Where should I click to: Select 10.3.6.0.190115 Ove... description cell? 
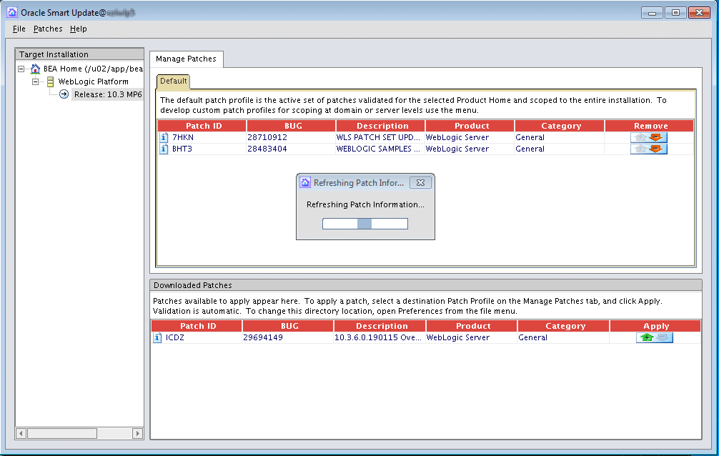(x=378, y=337)
